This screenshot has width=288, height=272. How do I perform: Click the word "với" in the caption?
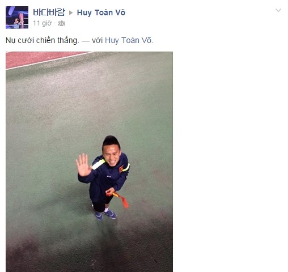97,40
